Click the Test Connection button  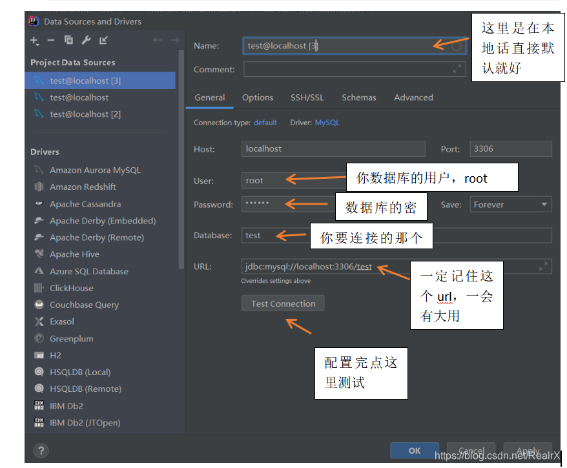click(x=283, y=303)
